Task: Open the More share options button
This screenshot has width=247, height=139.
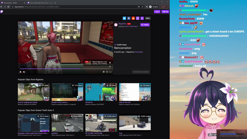Action: coord(147,18)
